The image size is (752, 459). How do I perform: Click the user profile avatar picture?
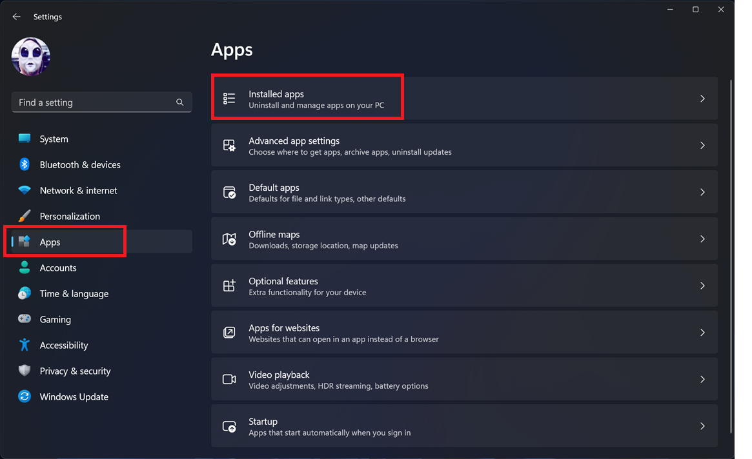pos(30,56)
